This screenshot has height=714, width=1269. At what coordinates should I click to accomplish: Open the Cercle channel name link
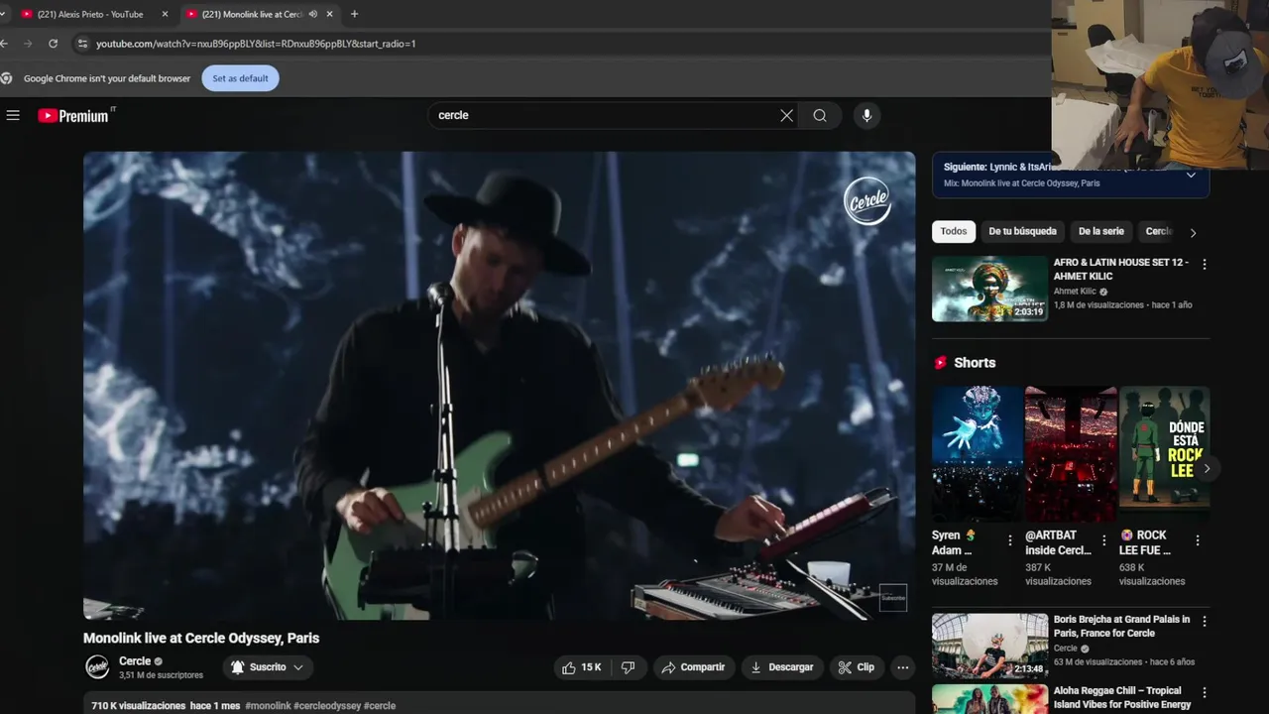[135, 661]
